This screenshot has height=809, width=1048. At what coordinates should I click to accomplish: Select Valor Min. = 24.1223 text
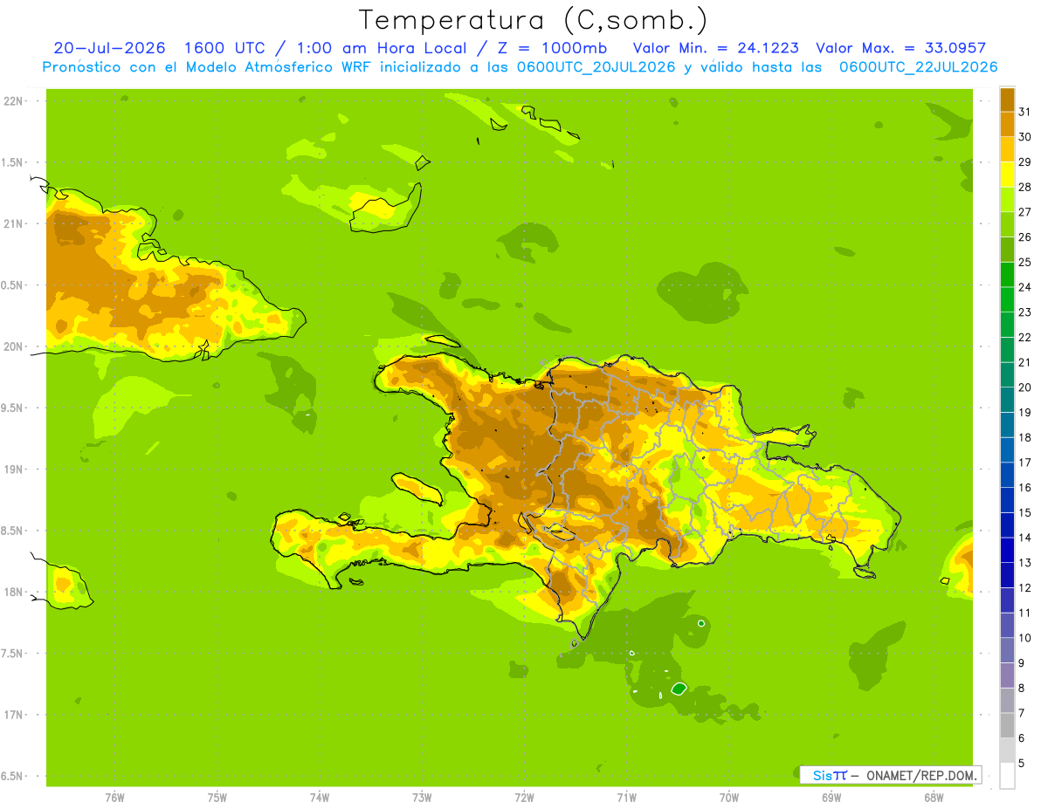coord(715,48)
